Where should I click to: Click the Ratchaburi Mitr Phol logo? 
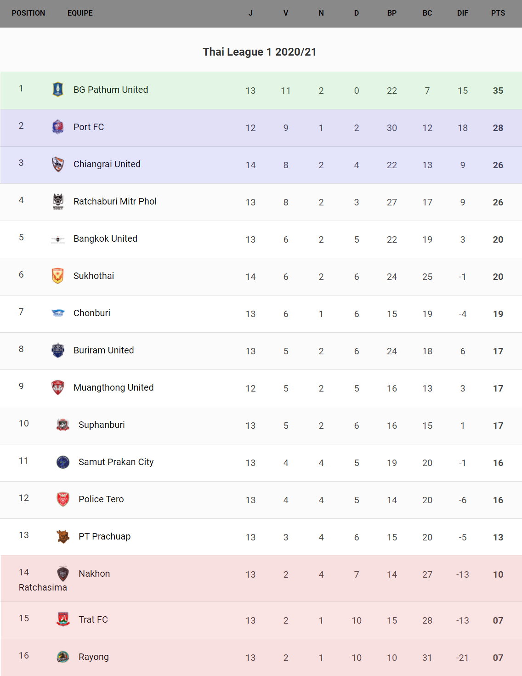coord(58,201)
